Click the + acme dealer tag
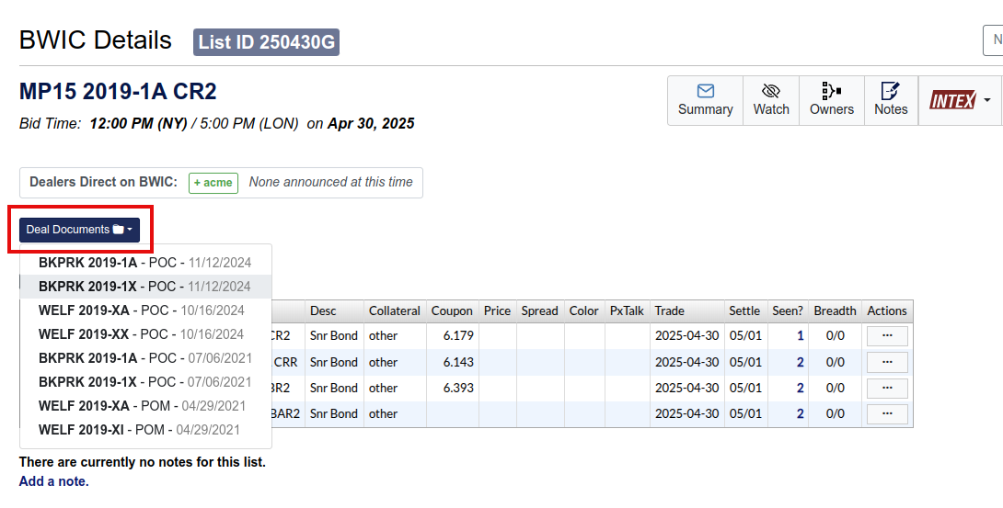The width and height of the screenshot is (1003, 508). 213,183
